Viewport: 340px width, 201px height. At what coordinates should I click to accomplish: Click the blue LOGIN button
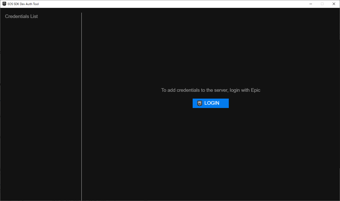pyautogui.click(x=210, y=103)
